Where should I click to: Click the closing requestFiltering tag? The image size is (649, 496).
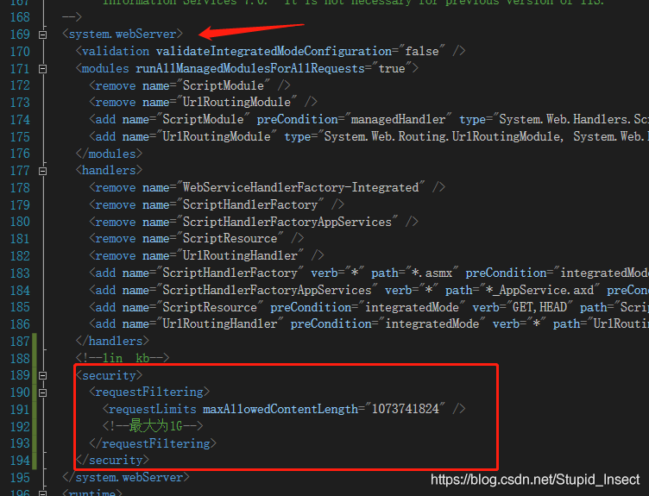(153, 444)
